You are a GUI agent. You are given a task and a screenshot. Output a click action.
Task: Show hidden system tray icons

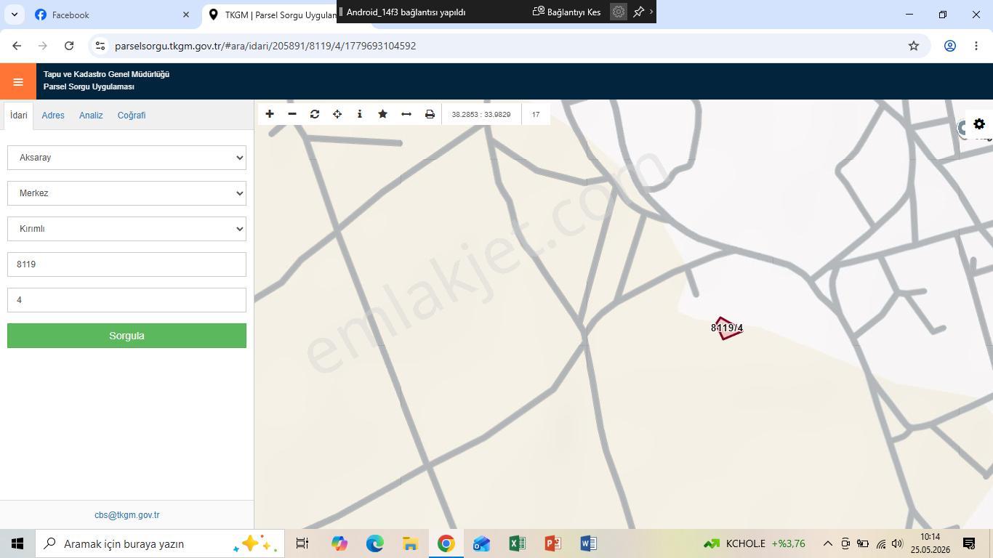click(827, 543)
